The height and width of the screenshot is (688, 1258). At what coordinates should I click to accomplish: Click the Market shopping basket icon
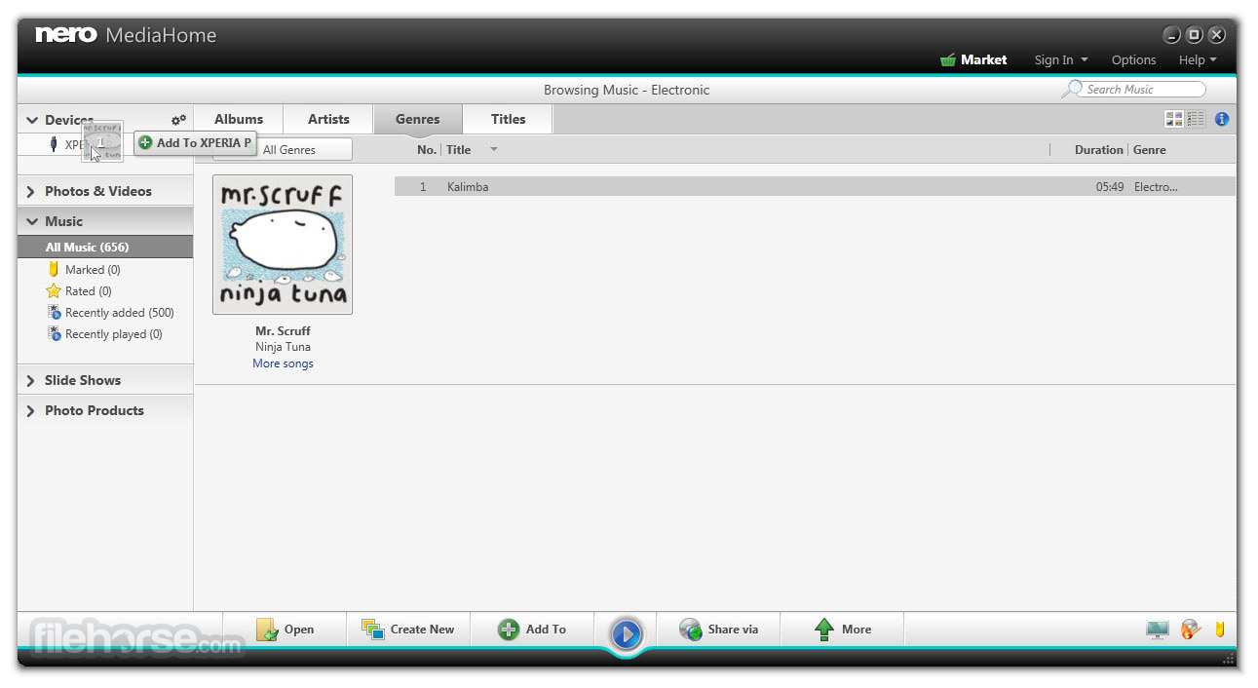click(x=948, y=59)
